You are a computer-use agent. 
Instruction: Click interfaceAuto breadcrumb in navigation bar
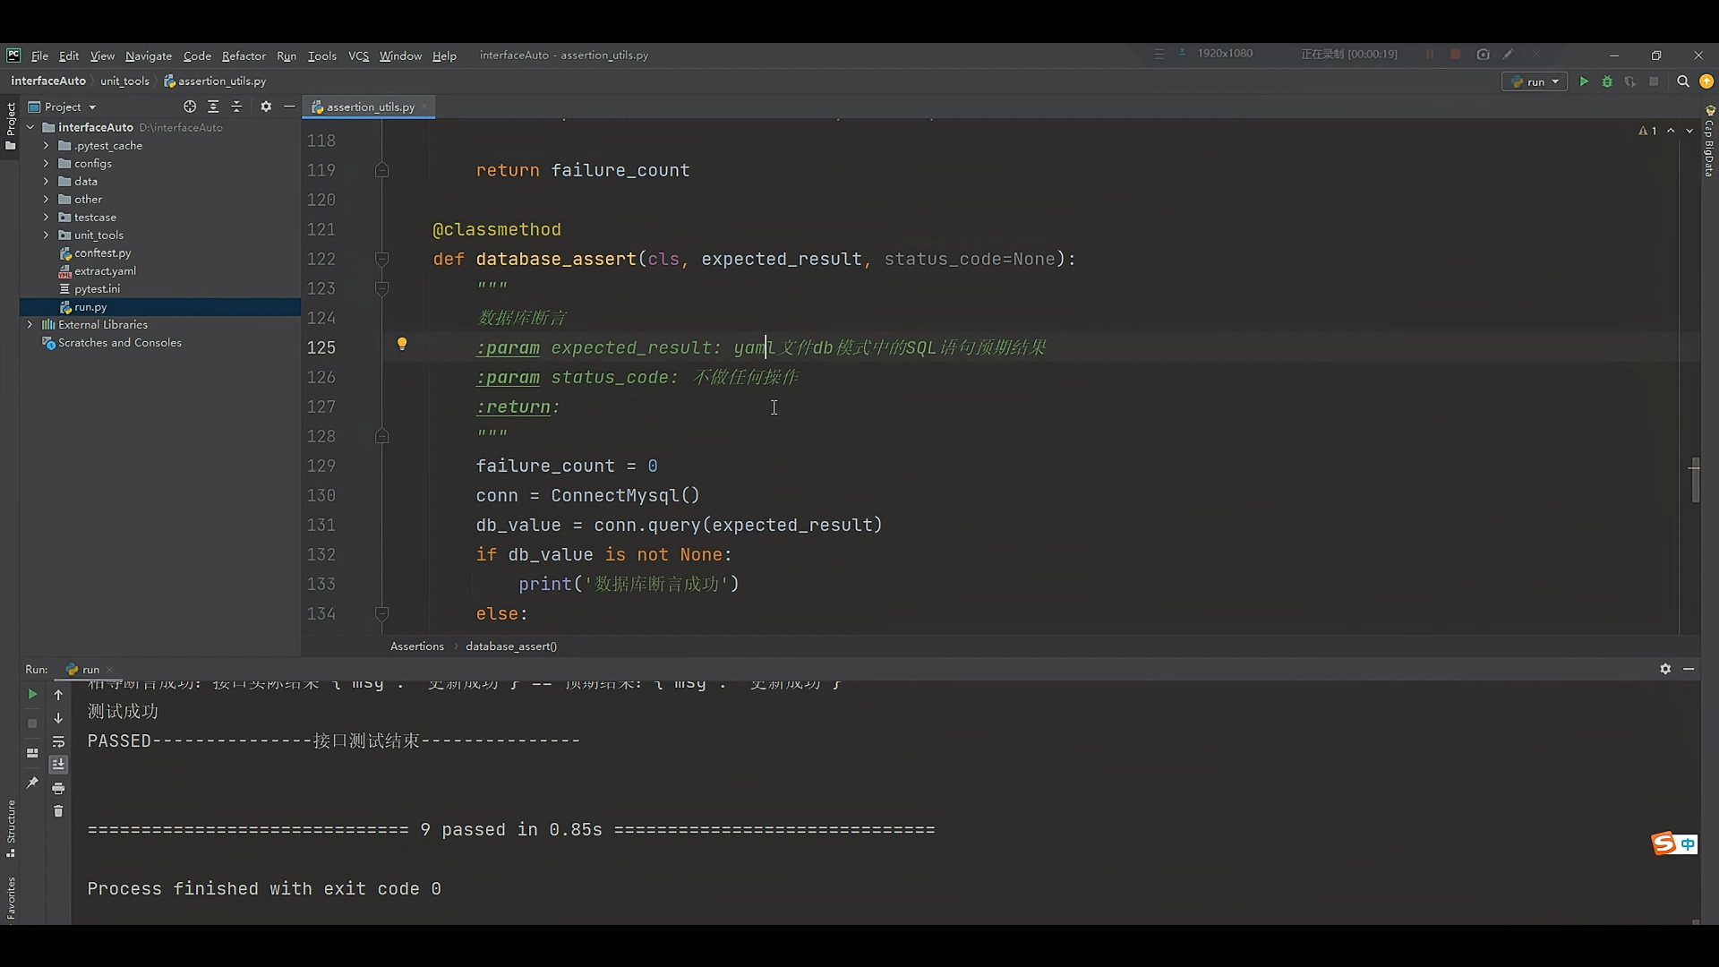(48, 81)
